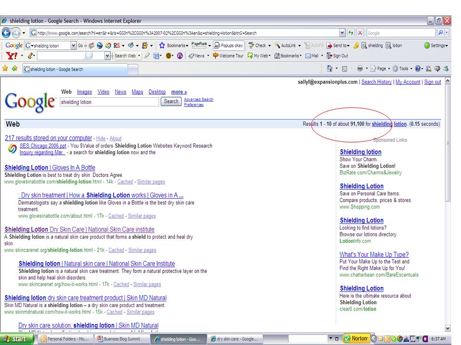Click the Help question mark icon
461x345 pixels.
(x=418, y=69)
